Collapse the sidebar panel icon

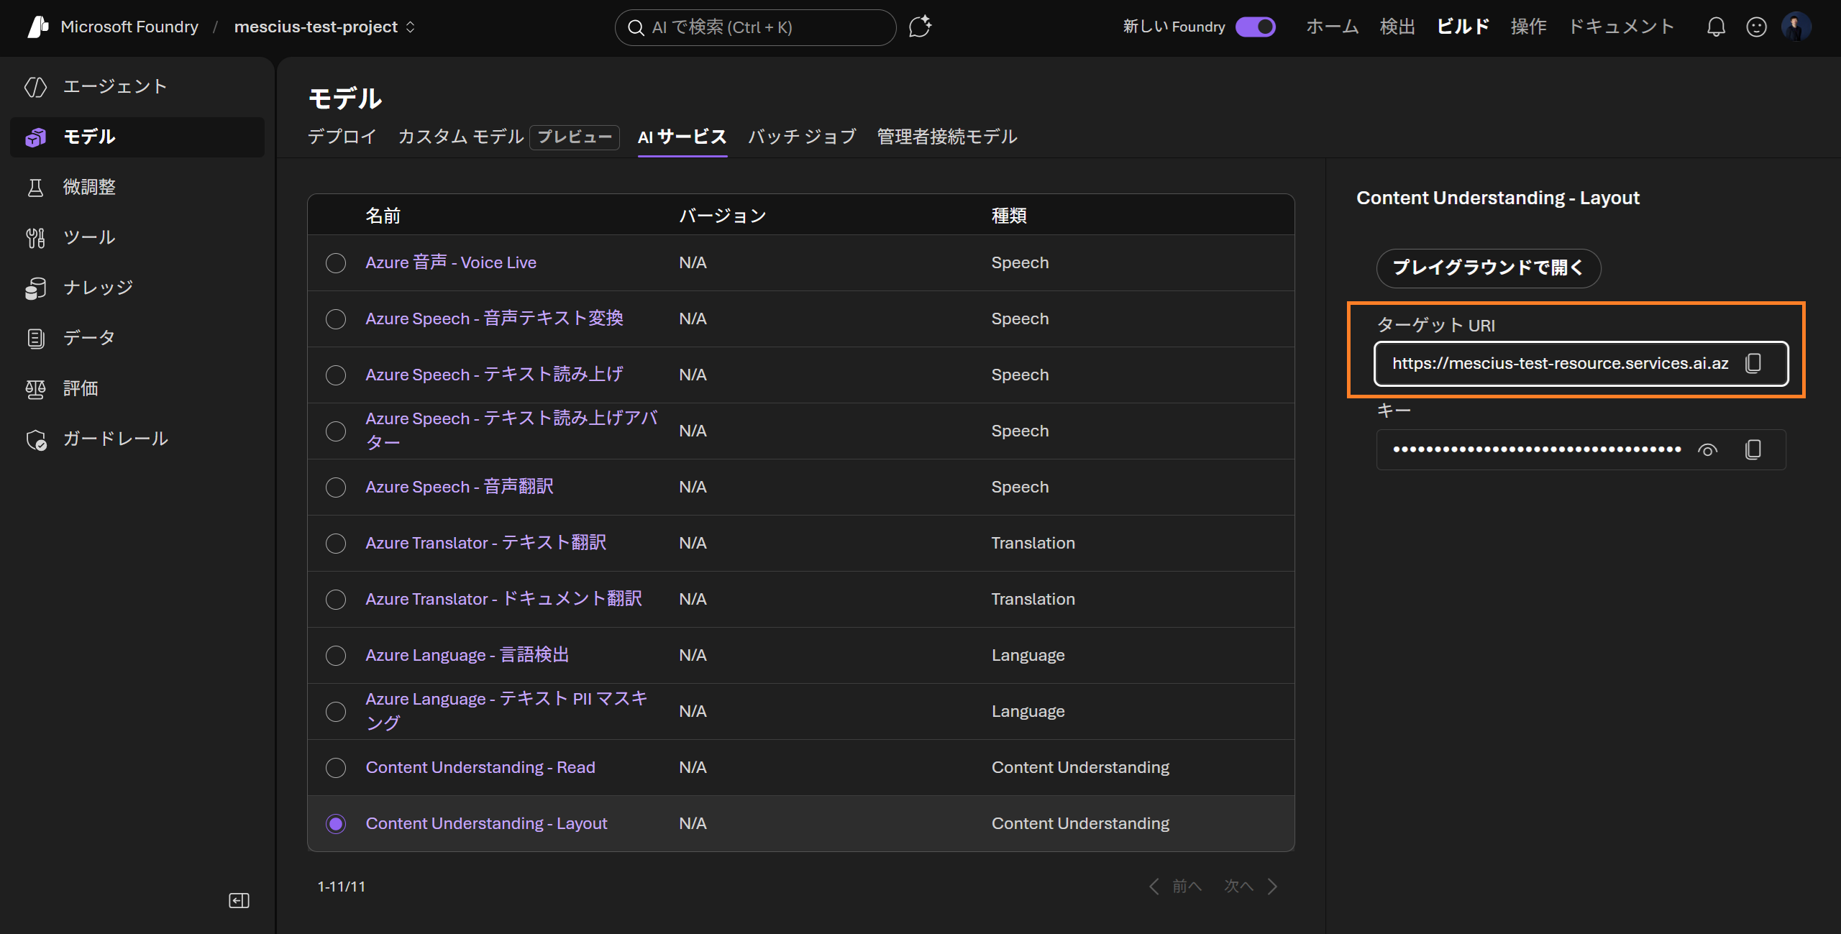pos(239,901)
